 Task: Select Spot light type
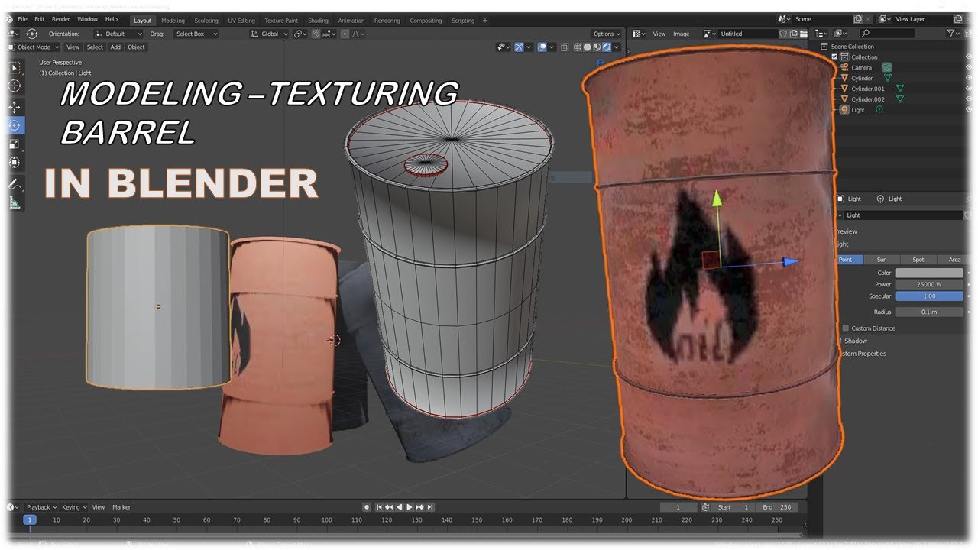[918, 260]
